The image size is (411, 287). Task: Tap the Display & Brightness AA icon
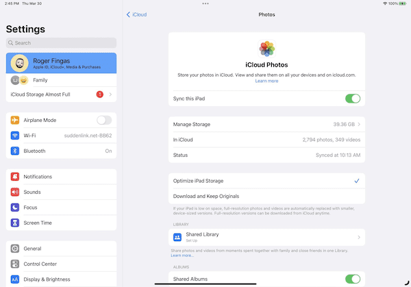point(15,279)
